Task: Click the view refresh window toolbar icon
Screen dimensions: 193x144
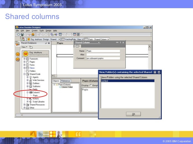Action: [x=60, y=35]
